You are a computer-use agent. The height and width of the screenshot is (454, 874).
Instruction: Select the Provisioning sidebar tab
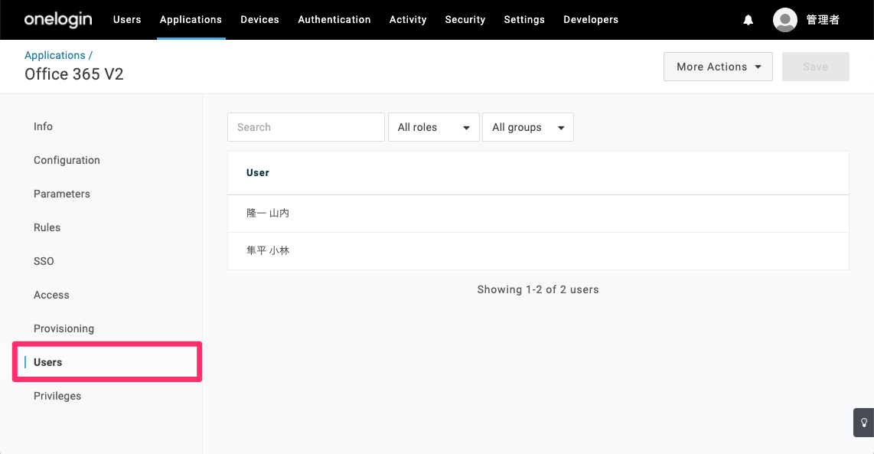(x=64, y=328)
